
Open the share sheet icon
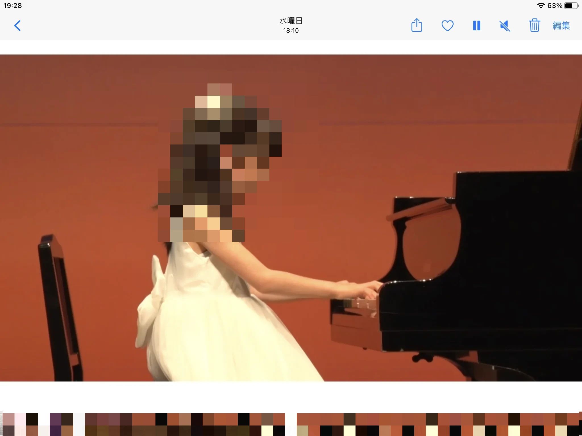coord(417,25)
